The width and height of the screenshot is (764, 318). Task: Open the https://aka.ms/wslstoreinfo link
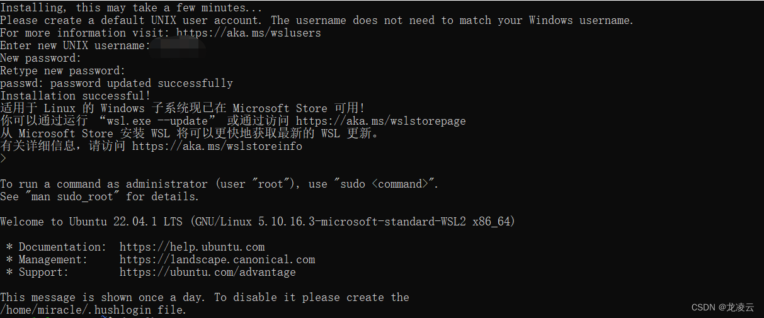[217, 146]
